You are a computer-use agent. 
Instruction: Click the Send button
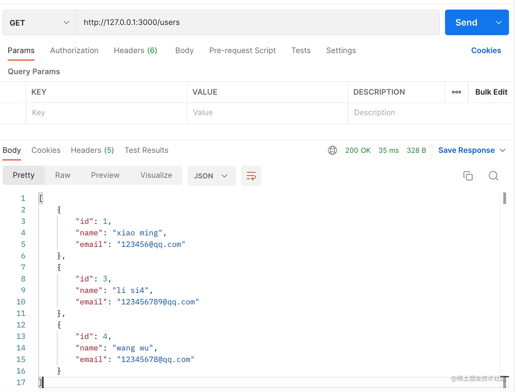coord(467,23)
